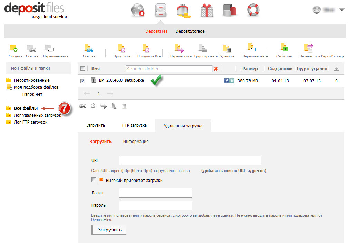349x243 pixels.
Task: Click the Продлить Все toolbar icon
Action: click(146, 49)
